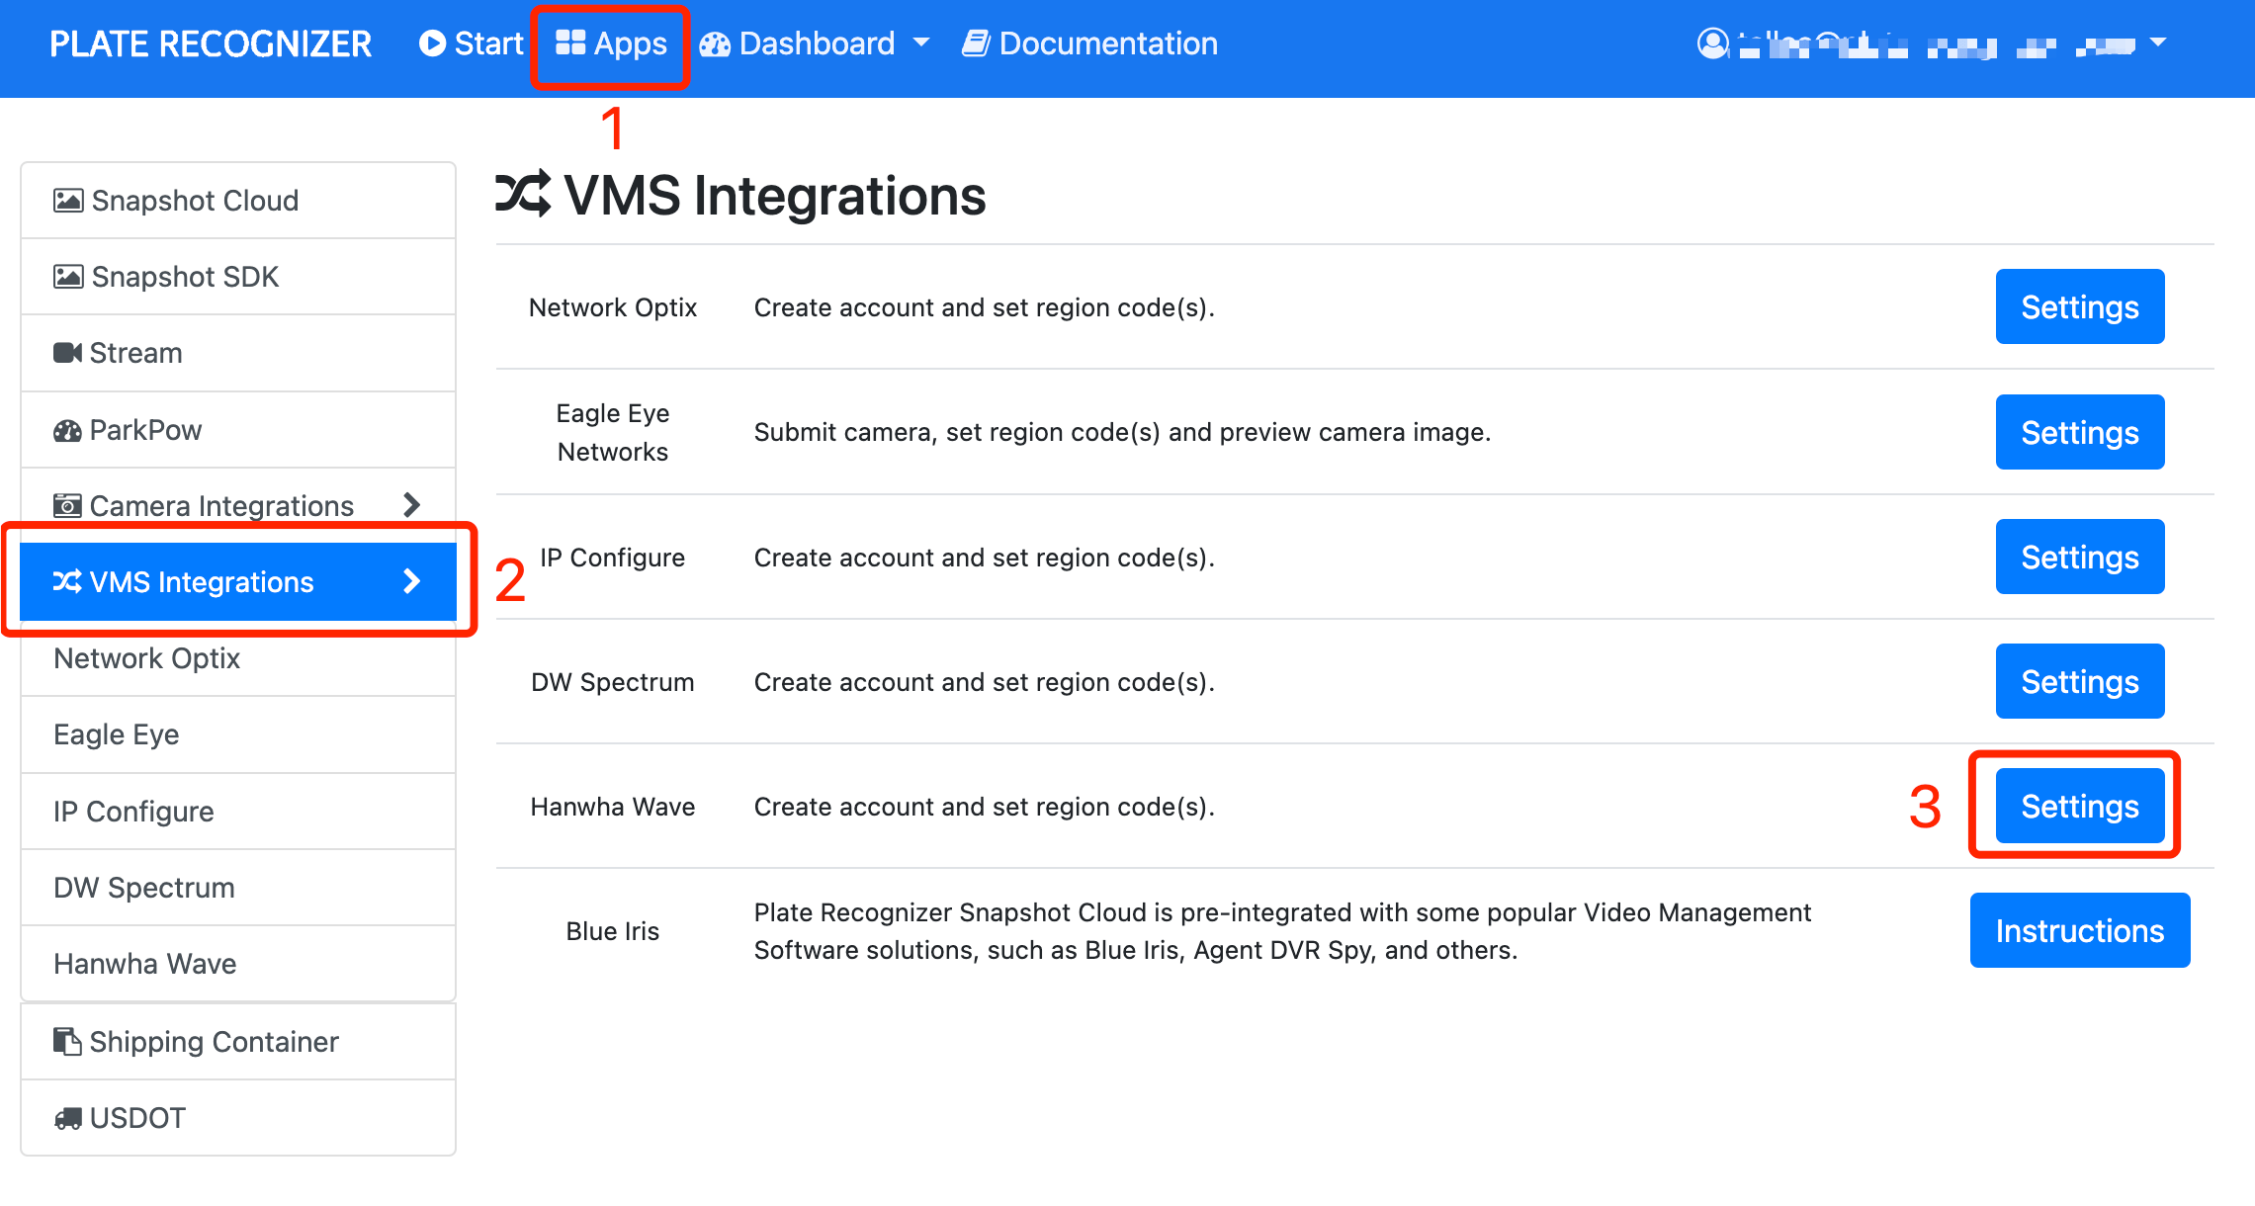Image resolution: width=2255 pixels, height=1206 pixels.
Task: Click the Snapshot SDK image icon
Action: [68, 277]
